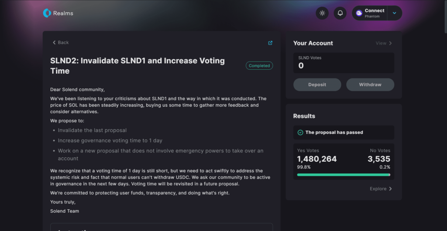This screenshot has height=231, width=447.
Task: Click the Phantom wallet icon
Action: point(359,13)
